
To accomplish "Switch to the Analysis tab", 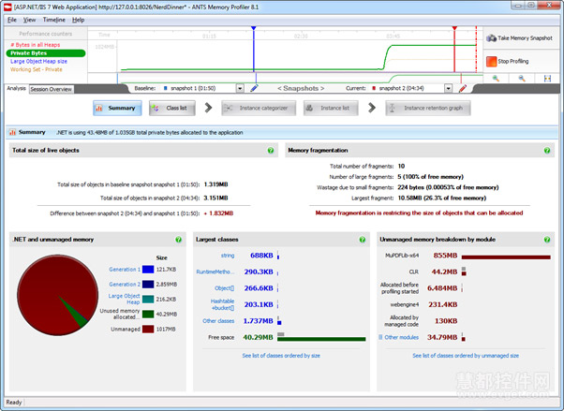I will tap(16, 88).
